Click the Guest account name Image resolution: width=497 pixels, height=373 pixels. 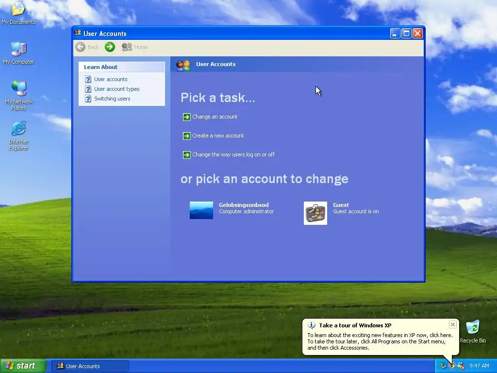[x=341, y=205]
